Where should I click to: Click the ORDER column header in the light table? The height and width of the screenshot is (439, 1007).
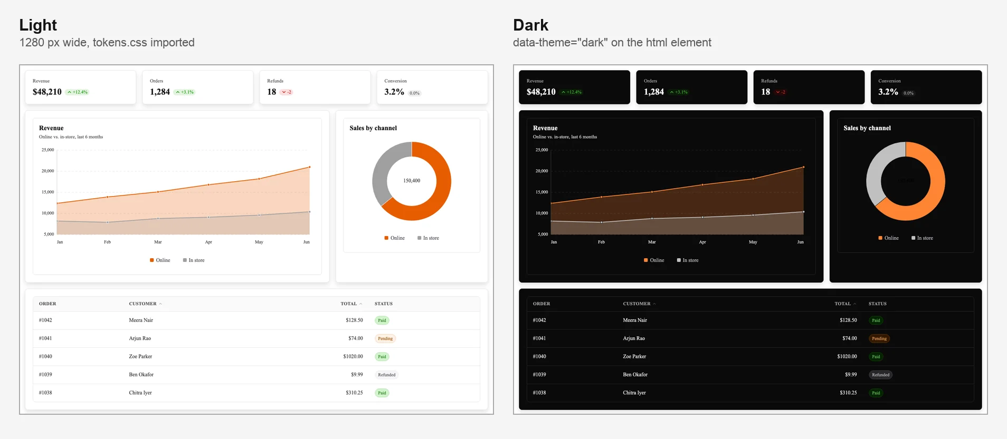point(47,304)
